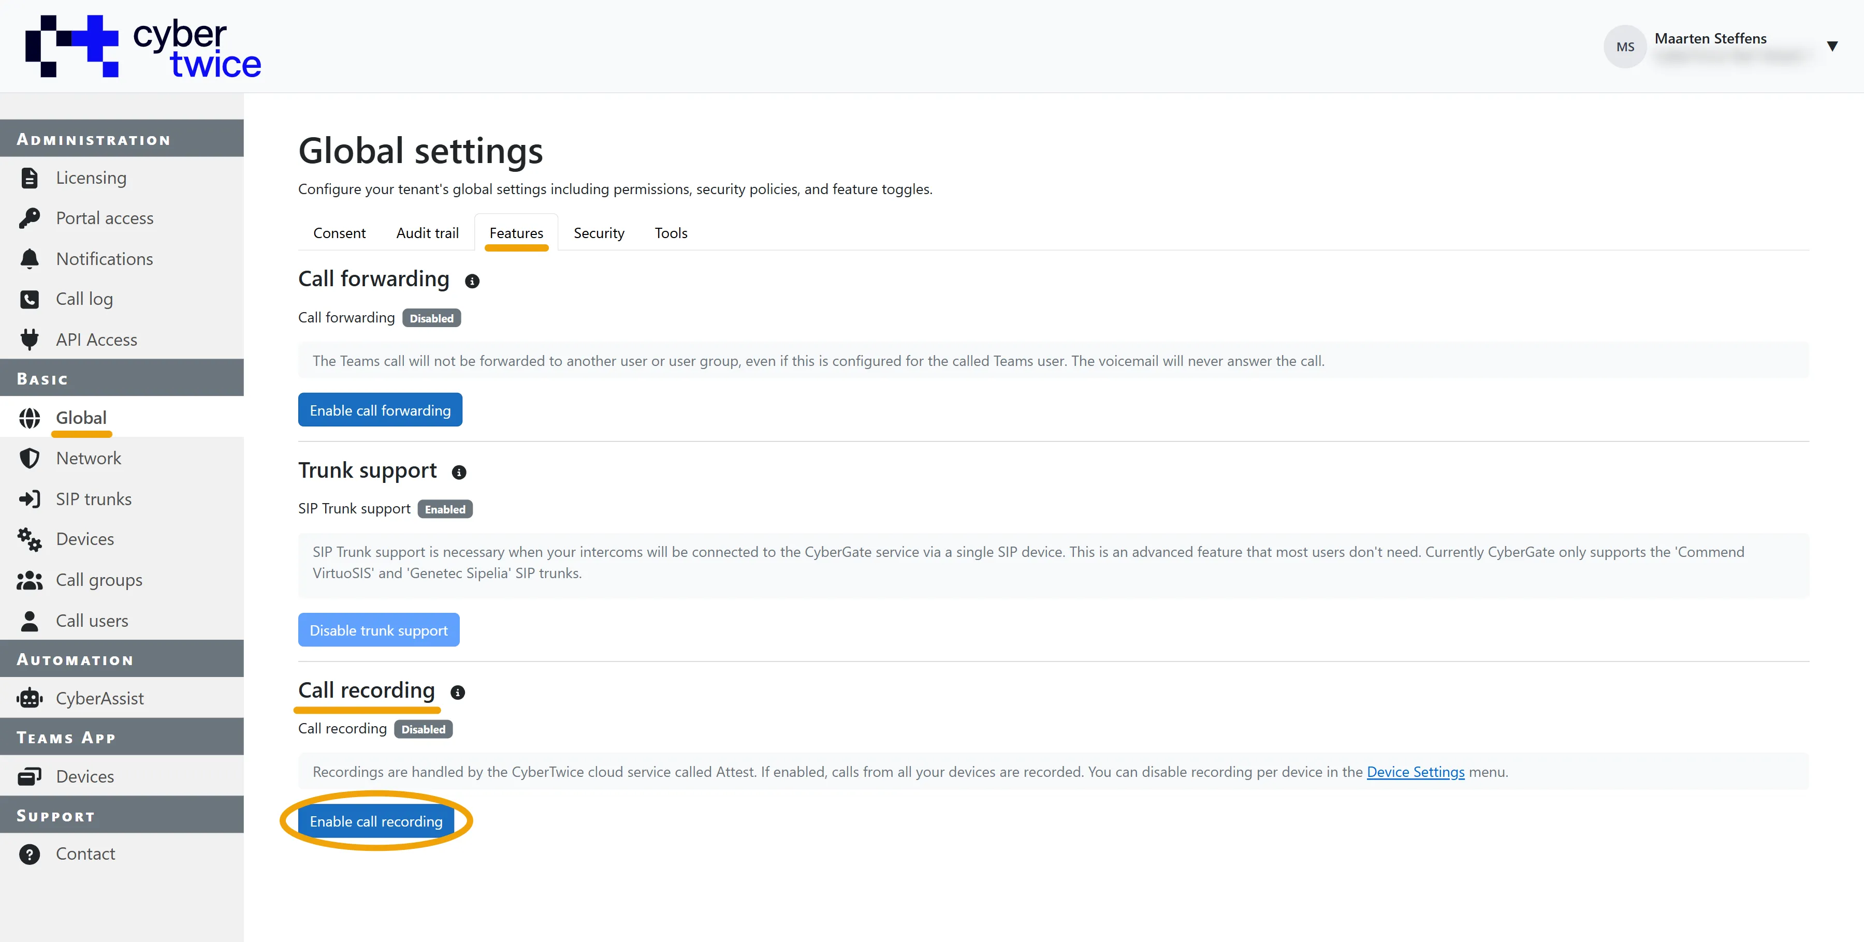Click the CyberTwice logo
The image size is (1864, 942).
143,46
